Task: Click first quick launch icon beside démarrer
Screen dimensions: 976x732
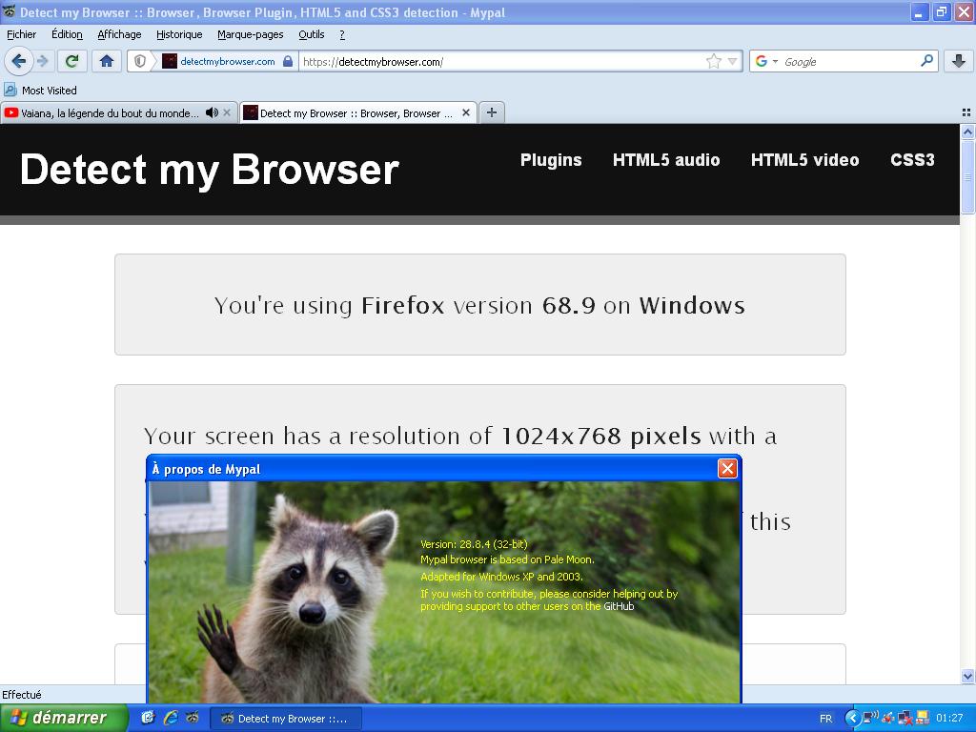Action: [x=148, y=718]
